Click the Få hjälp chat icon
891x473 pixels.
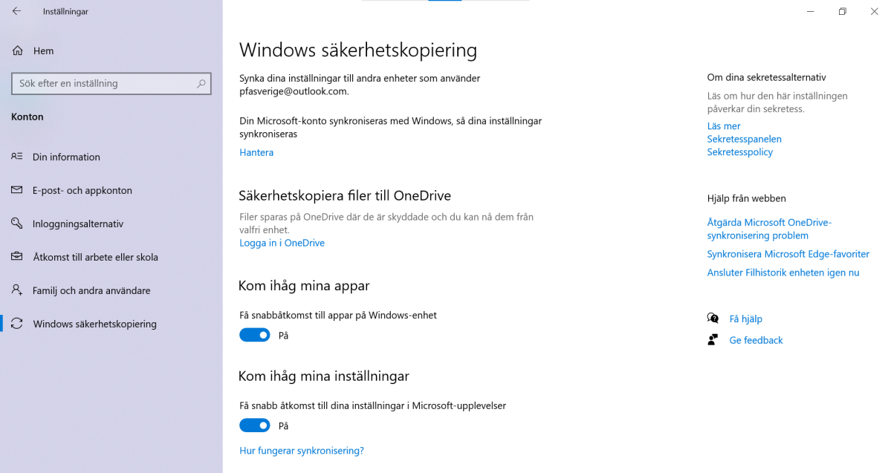click(x=713, y=319)
